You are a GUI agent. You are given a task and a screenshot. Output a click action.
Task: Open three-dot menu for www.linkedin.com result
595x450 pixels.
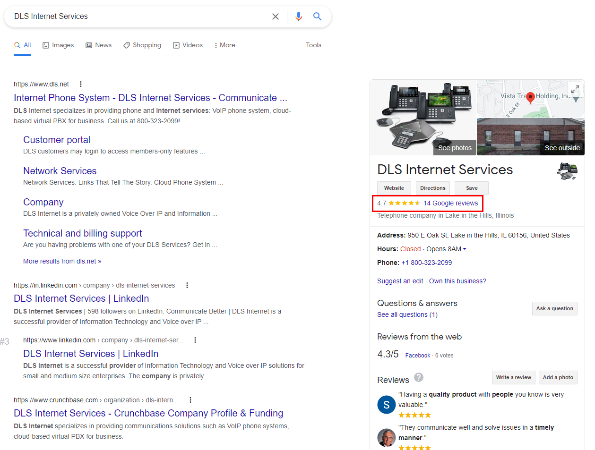point(195,340)
